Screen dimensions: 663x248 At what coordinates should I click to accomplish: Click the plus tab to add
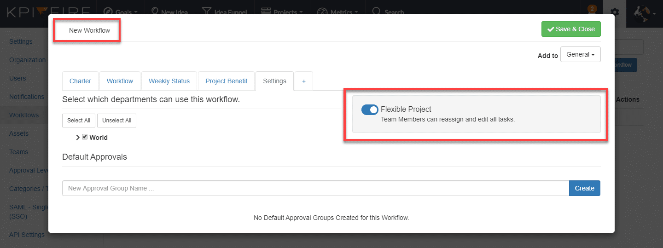303,81
